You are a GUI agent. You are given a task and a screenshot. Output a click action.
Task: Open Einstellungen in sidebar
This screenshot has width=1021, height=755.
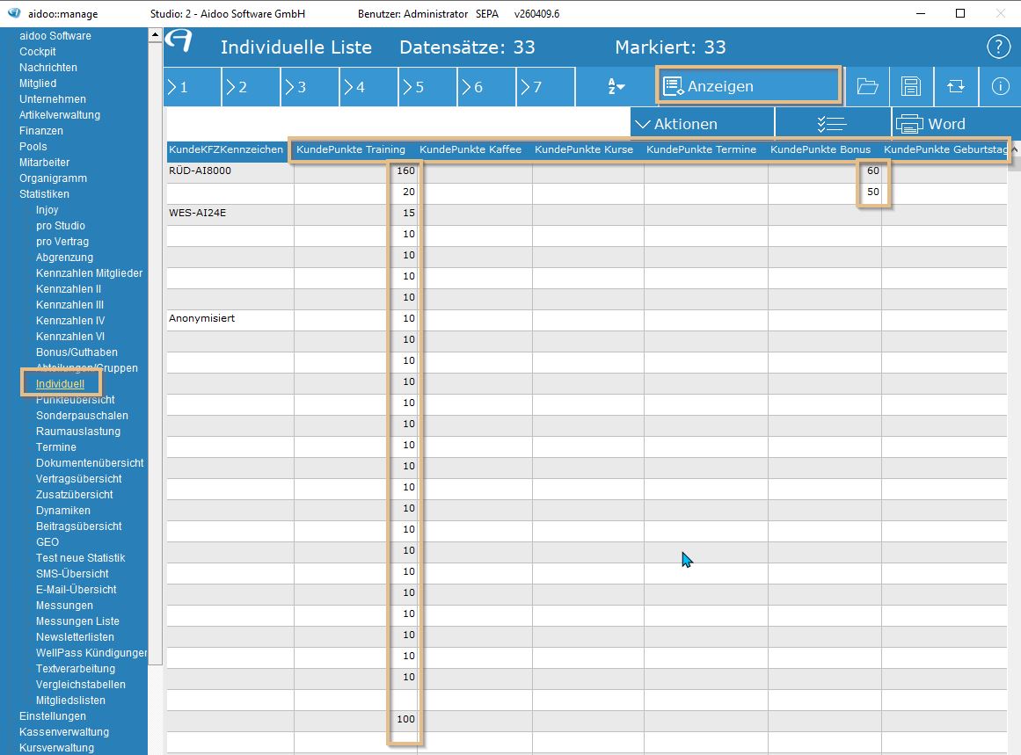tap(53, 716)
